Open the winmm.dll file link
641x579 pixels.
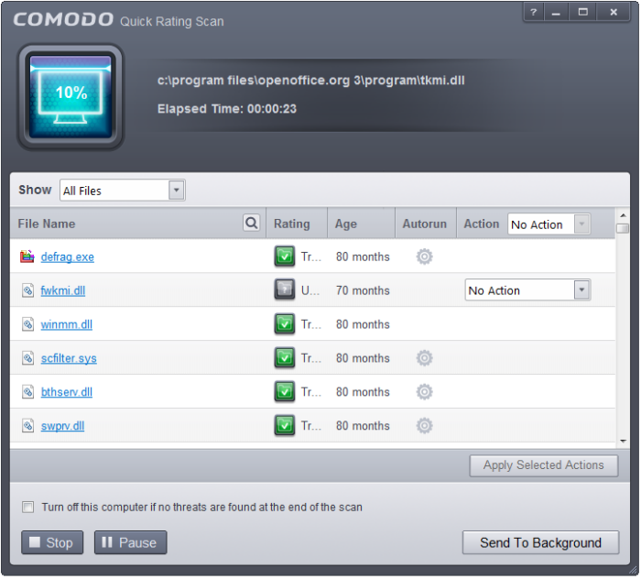pyautogui.click(x=67, y=324)
